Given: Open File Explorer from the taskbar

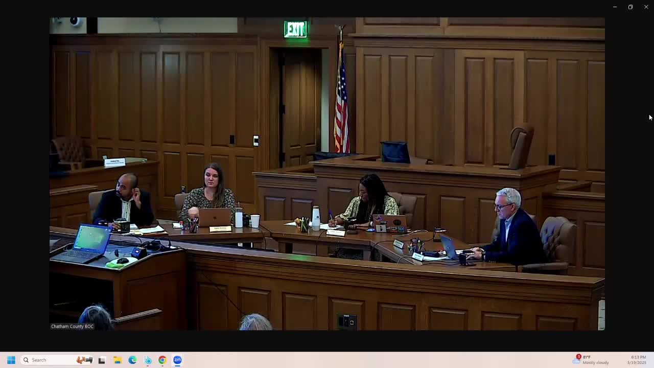Looking at the screenshot, I should tap(117, 360).
